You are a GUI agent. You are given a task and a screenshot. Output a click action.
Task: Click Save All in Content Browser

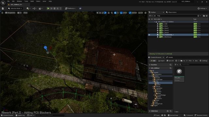(x=170, y=61)
